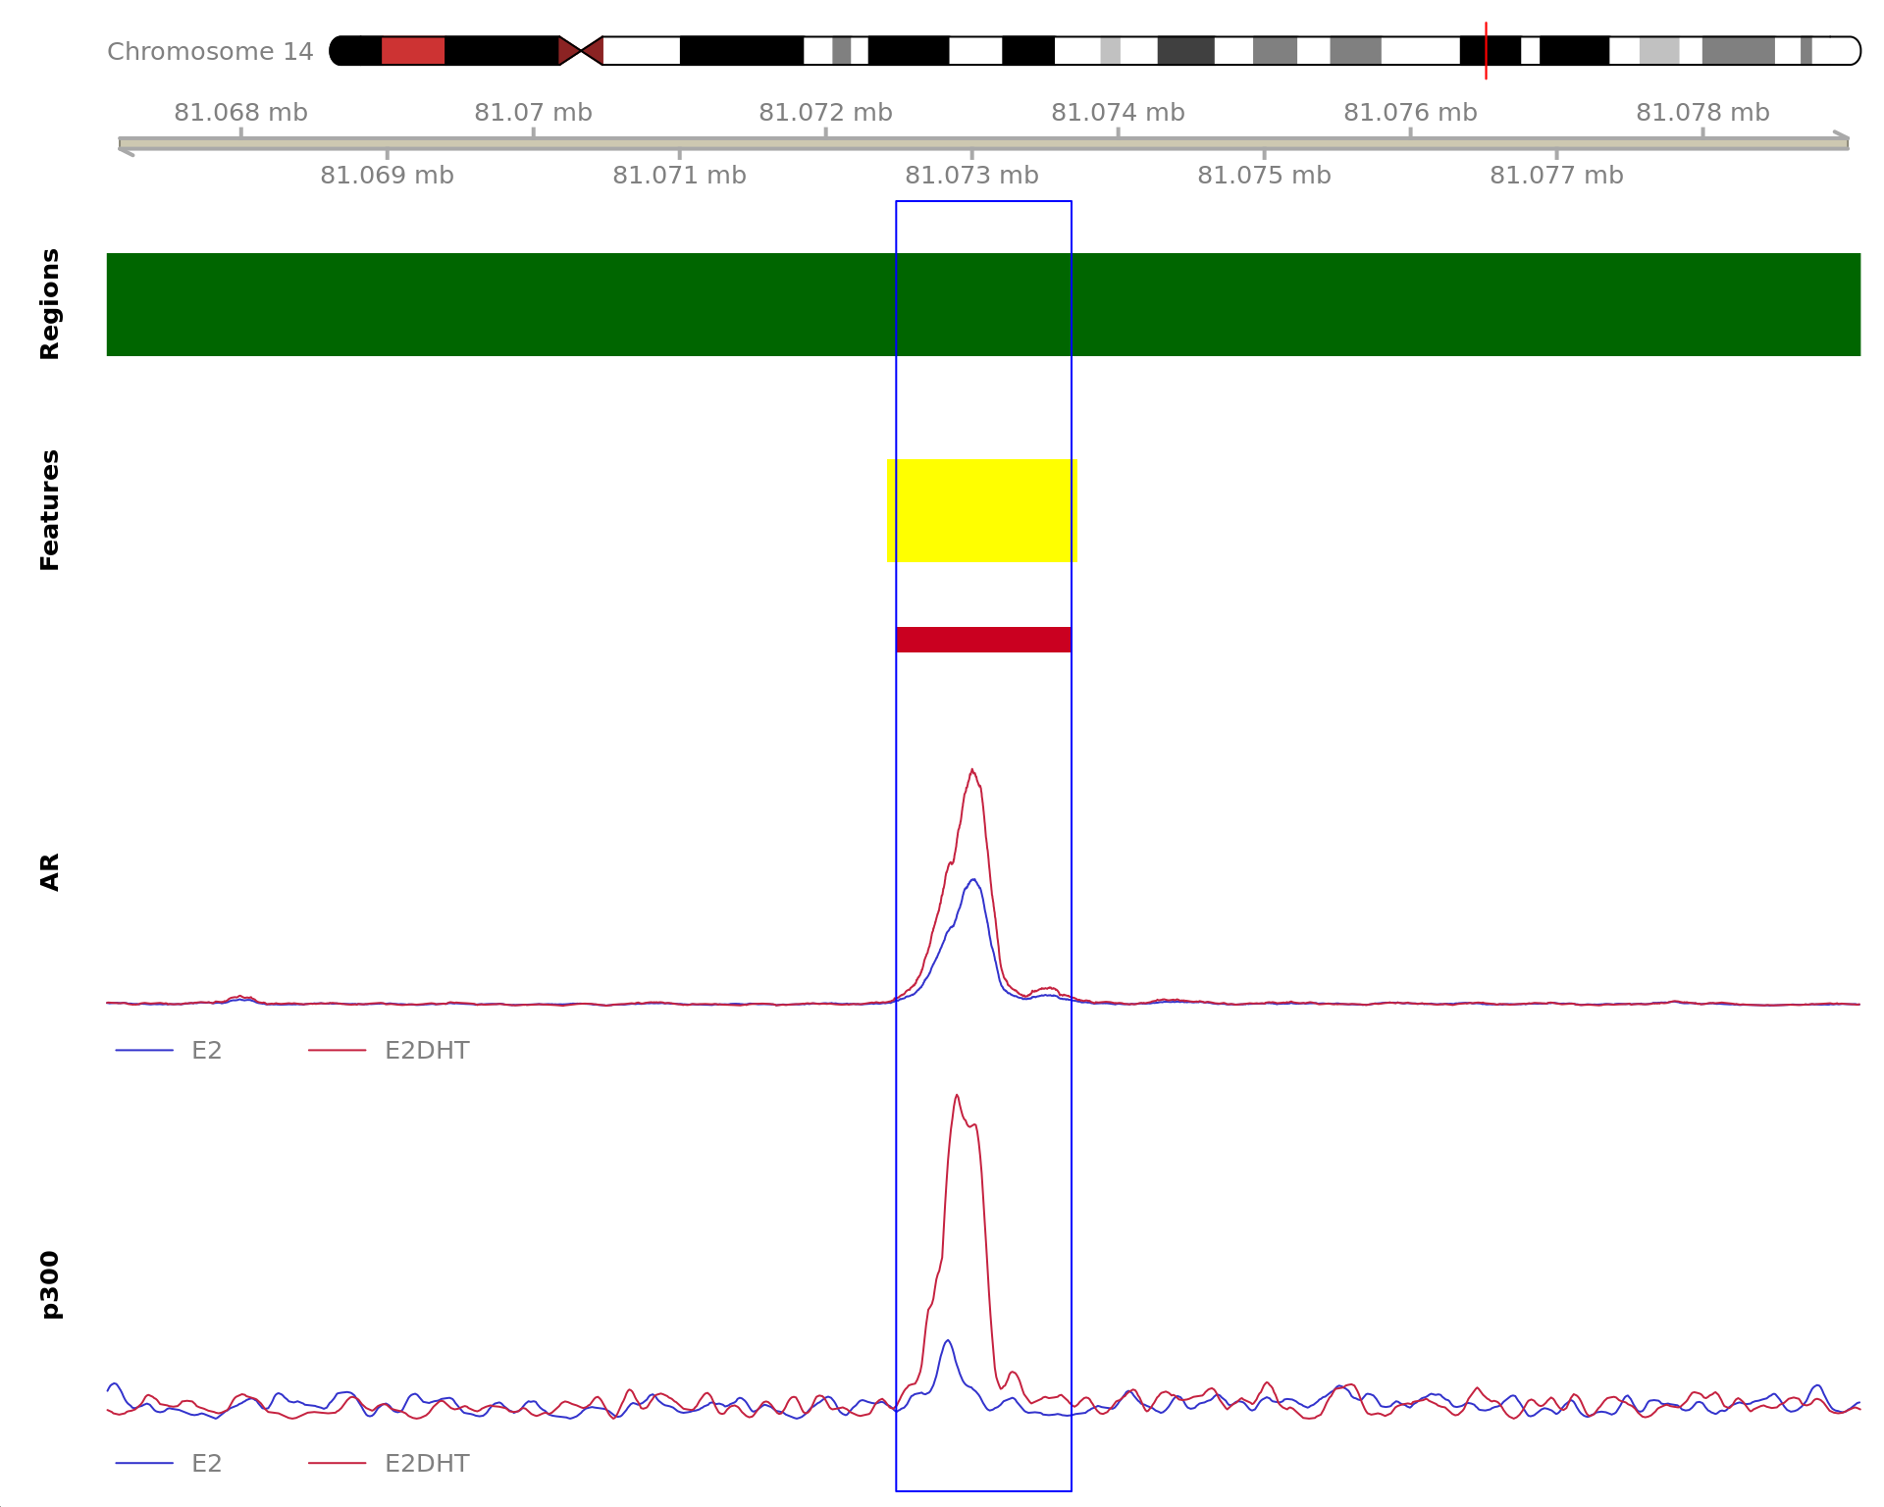Image resolution: width=1884 pixels, height=1507 pixels.
Task: Click the right arrow end of the genome axis
Action: click(1842, 140)
